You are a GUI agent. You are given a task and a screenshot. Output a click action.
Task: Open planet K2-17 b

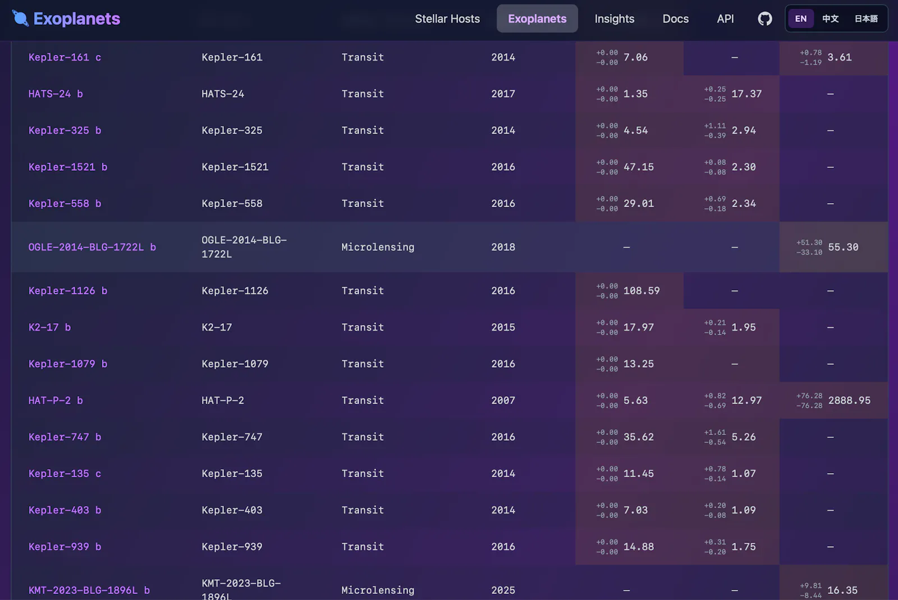point(49,327)
